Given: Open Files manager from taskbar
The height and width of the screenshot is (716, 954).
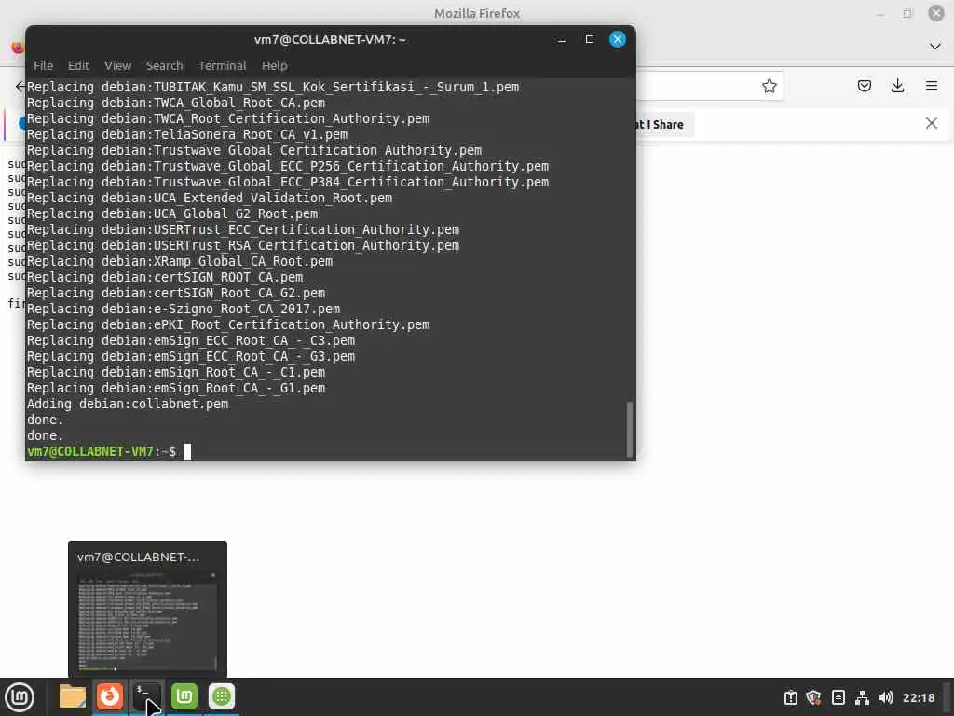Looking at the screenshot, I should [73, 696].
